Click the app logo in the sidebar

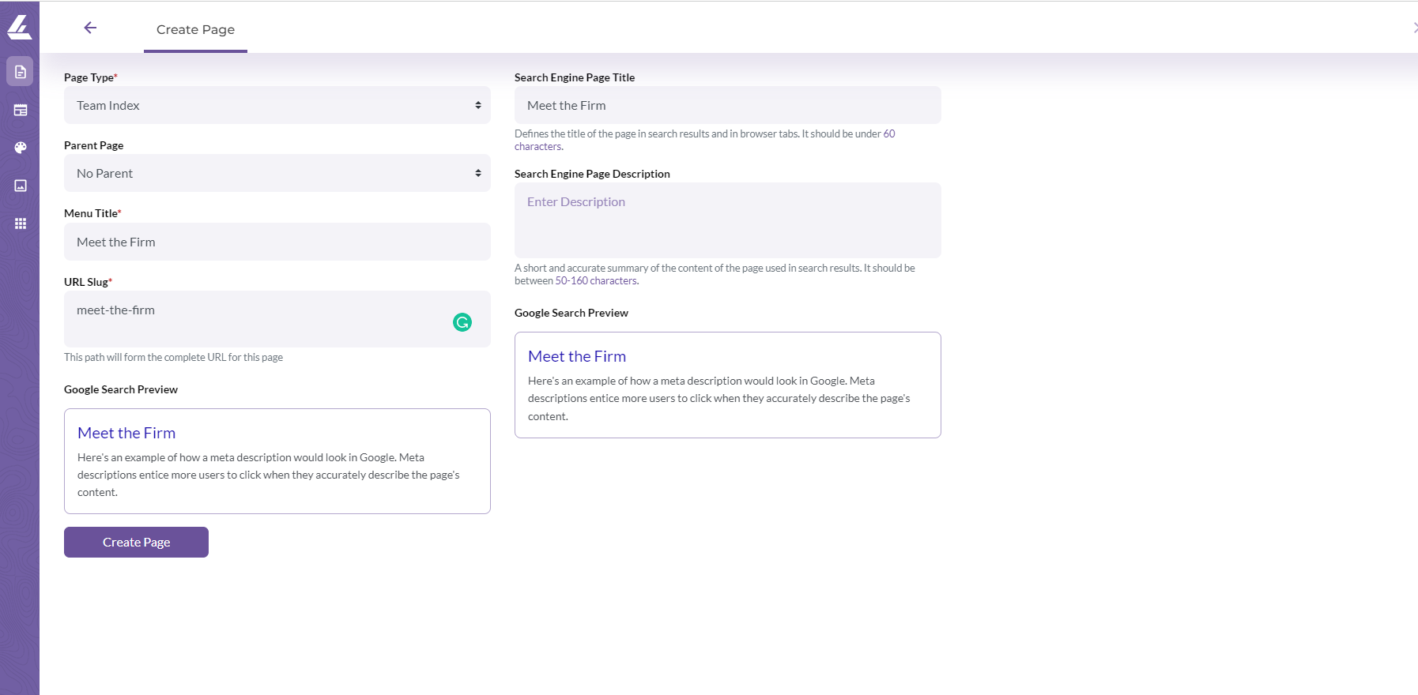[x=19, y=27]
